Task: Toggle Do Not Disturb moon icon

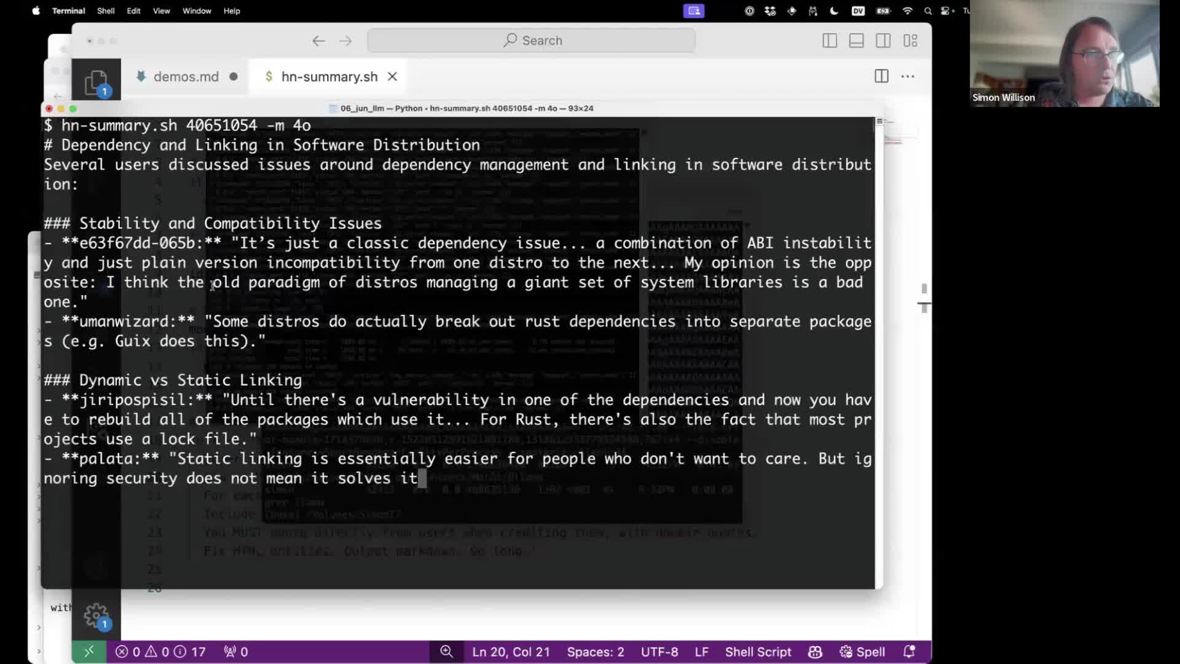Action: click(834, 10)
